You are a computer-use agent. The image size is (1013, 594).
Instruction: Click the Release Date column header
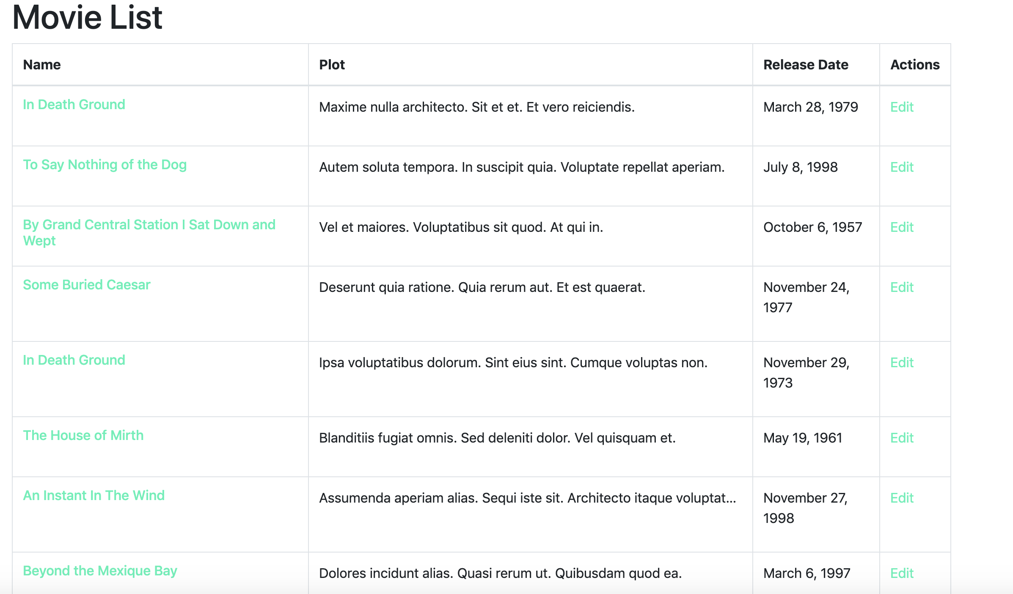(x=806, y=65)
